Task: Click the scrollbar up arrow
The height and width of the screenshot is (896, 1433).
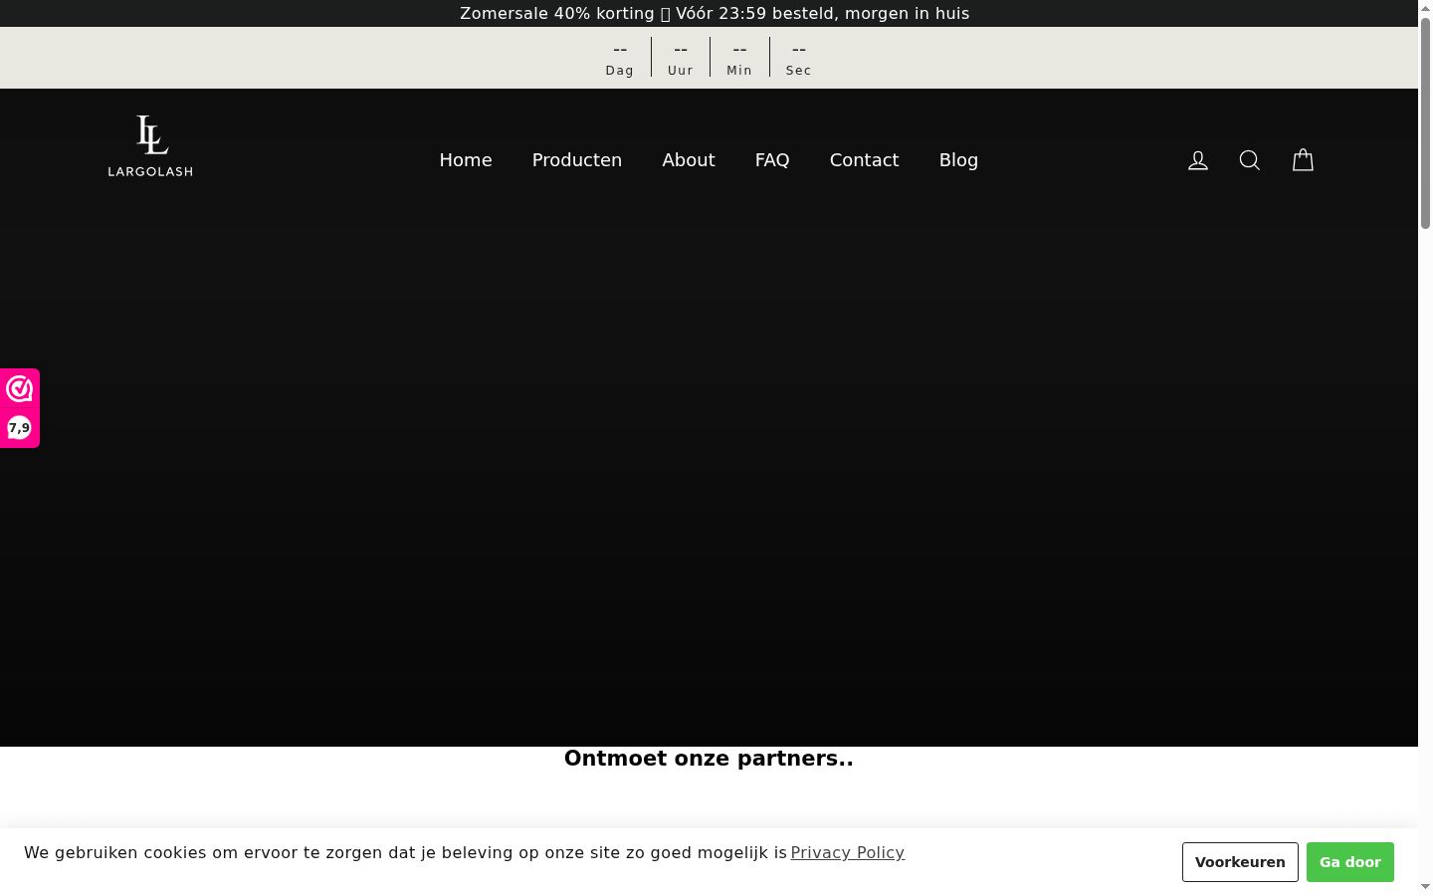Action: click(1425, 7)
